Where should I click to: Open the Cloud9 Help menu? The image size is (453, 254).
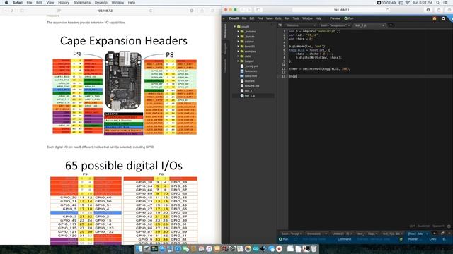(319, 18)
